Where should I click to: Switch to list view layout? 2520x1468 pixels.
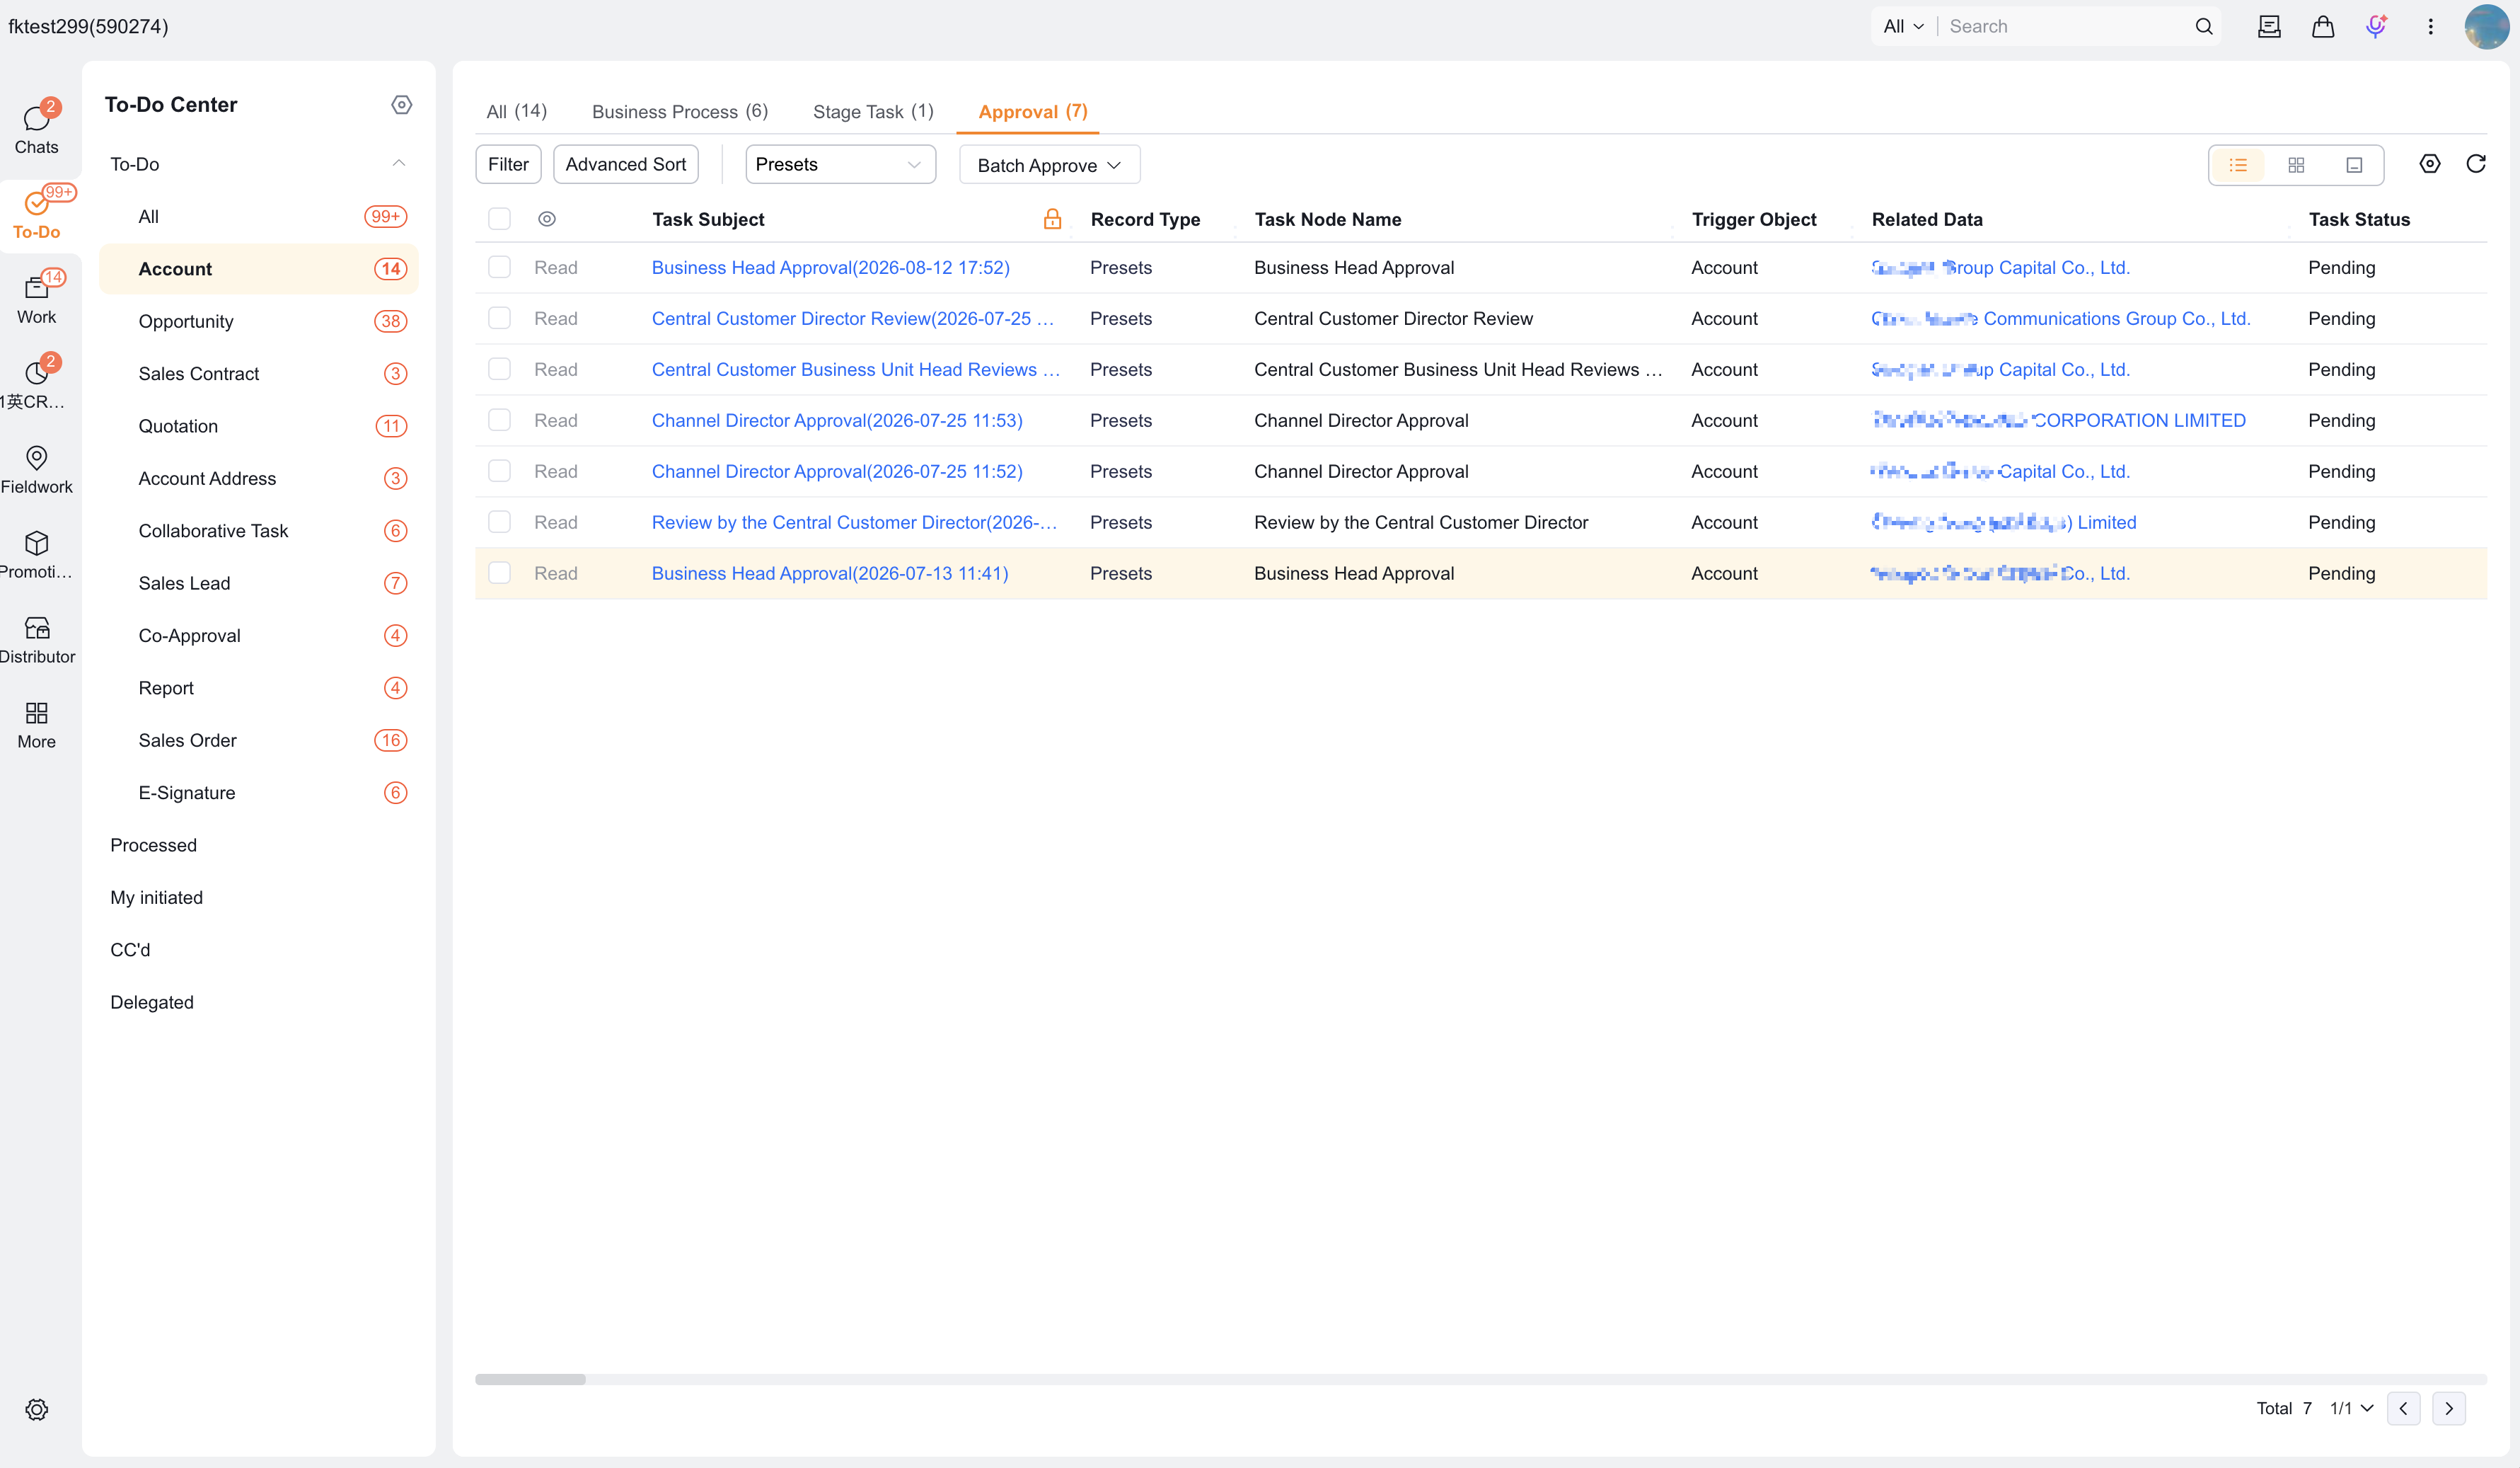[2238, 165]
